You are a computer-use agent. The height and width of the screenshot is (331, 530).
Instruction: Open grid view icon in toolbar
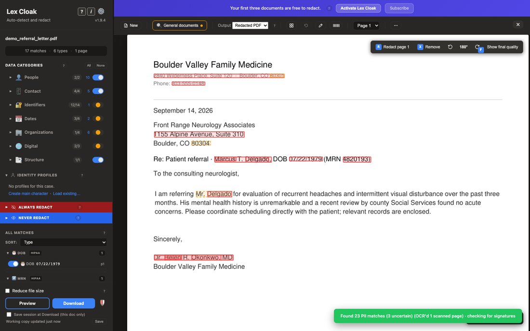point(291,25)
